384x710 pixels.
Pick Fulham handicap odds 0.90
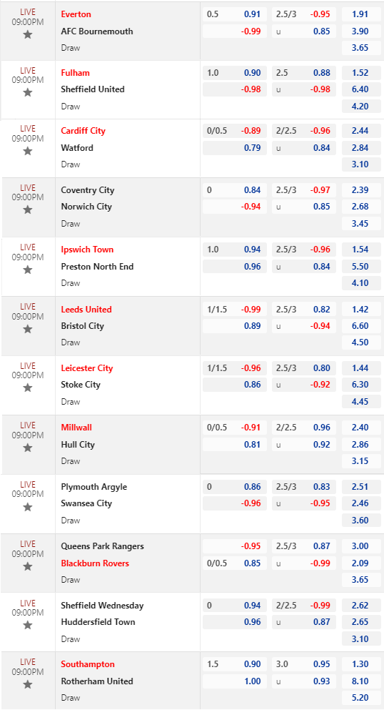[x=252, y=73]
